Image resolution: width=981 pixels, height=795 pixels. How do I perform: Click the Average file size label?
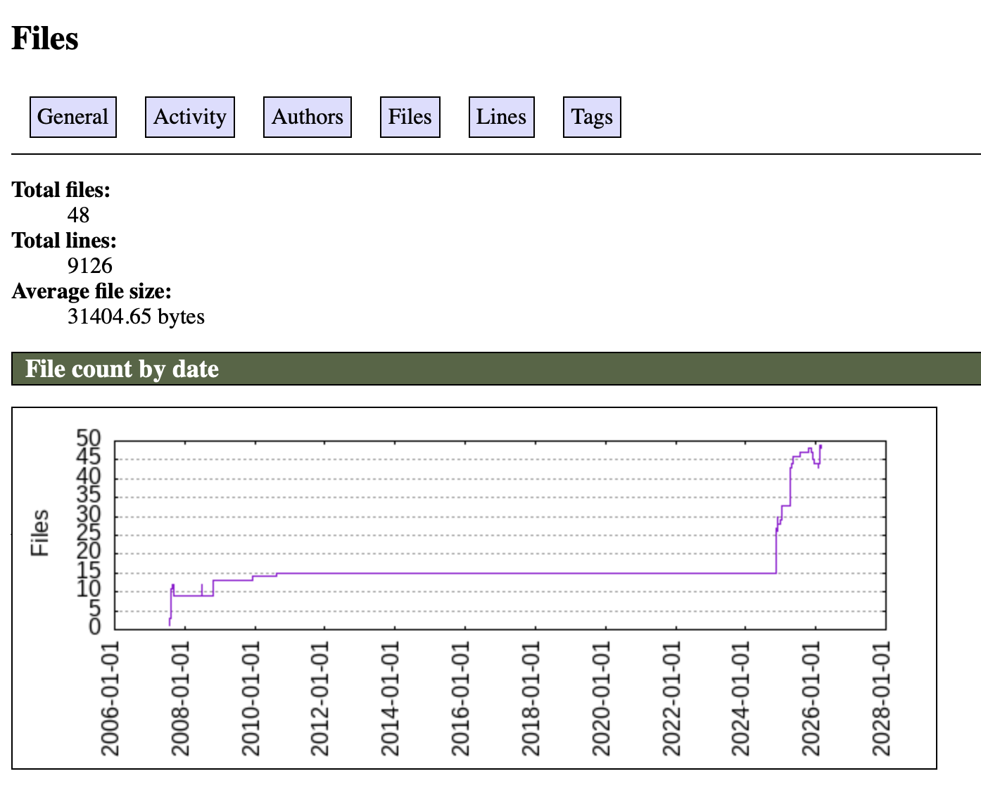click(91, 291)
